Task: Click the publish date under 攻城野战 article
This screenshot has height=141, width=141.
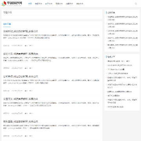Action: click(x=17, y=45)
